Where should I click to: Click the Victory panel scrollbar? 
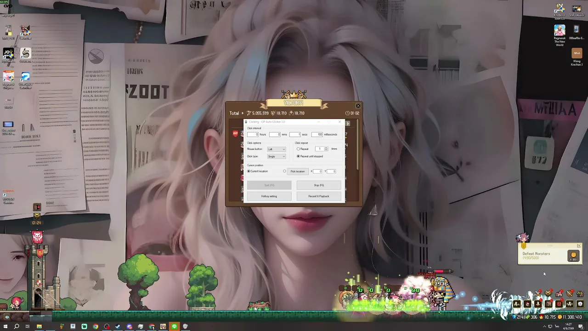pyautogui.click(x=357, y=144)
